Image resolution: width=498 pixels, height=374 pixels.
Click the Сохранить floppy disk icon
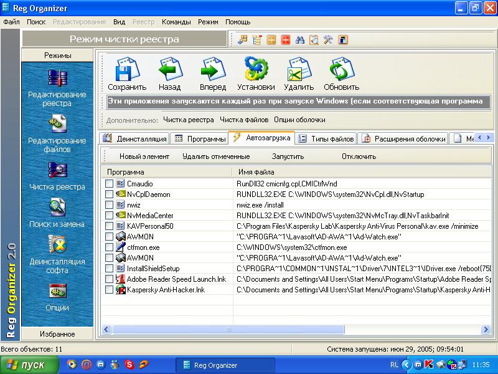pos(127,69)
